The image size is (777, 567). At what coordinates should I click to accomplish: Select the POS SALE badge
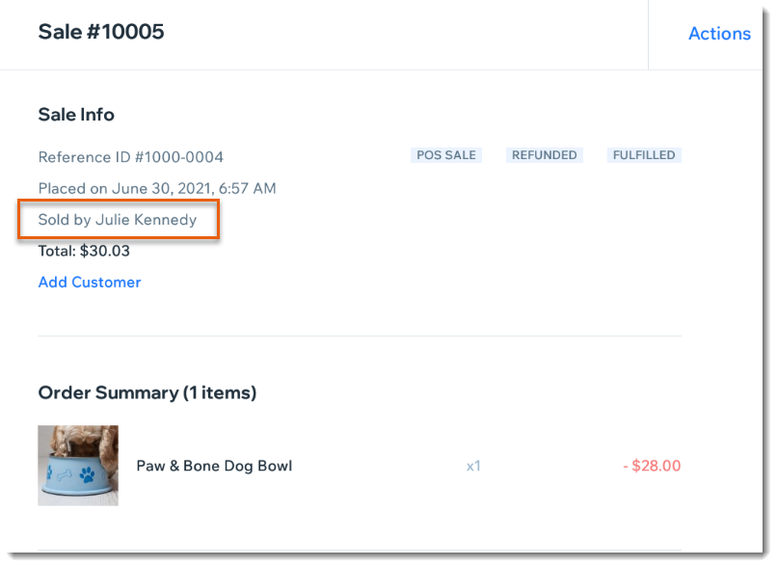(446, 155)
